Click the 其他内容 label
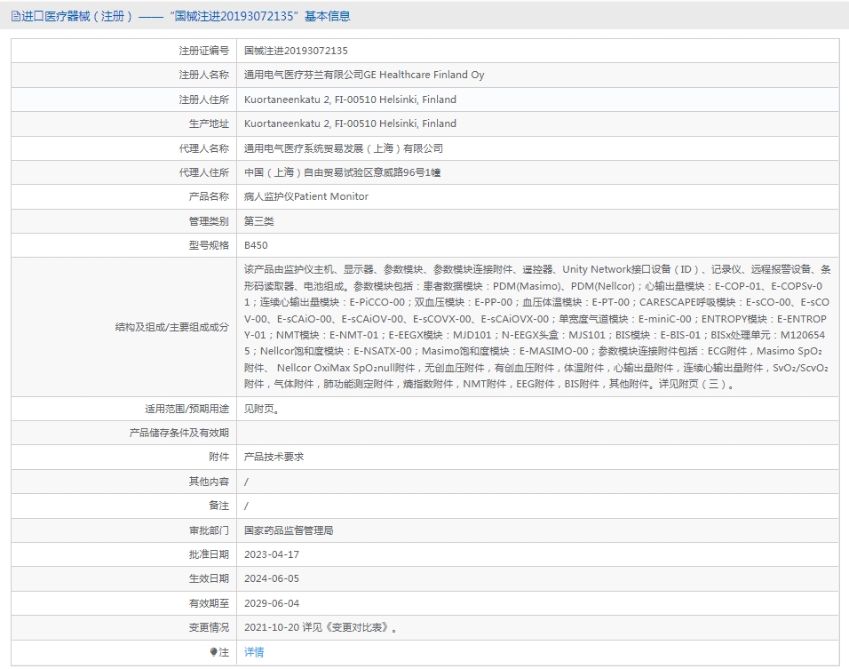849x669 pixels. tap(209, 482)
